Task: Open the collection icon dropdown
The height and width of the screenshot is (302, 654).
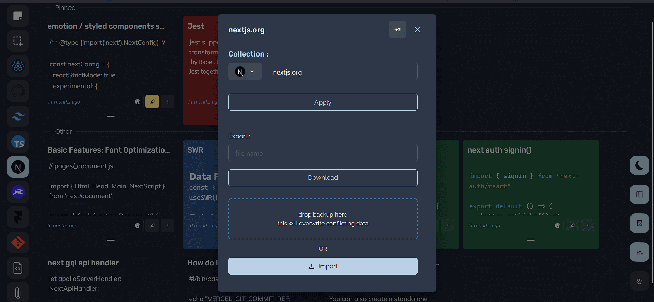Action: (x=245, y=71)
